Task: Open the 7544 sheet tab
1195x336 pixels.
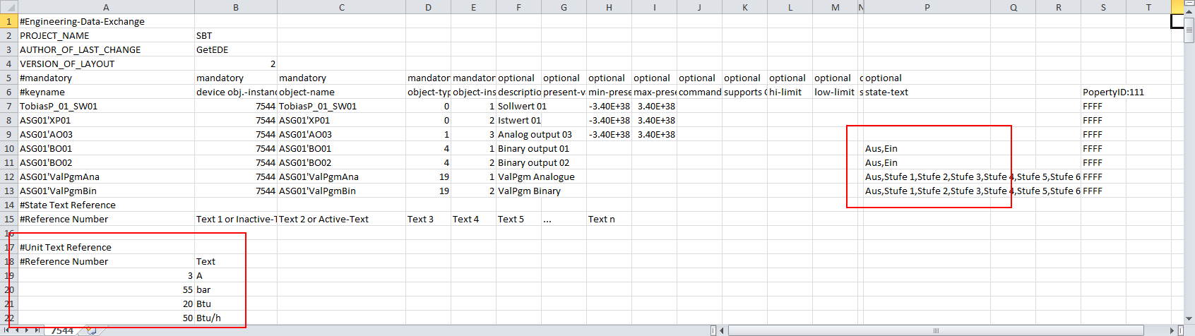Action: 62,330
